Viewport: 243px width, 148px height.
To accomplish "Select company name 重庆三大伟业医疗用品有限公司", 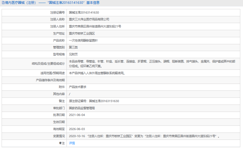I will click(89, 20).
